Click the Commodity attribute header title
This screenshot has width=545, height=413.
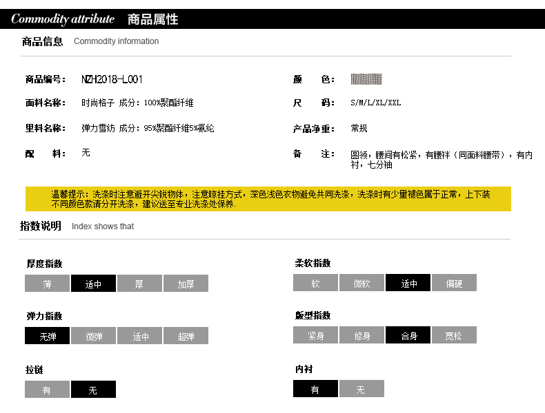tap(63, 19)
